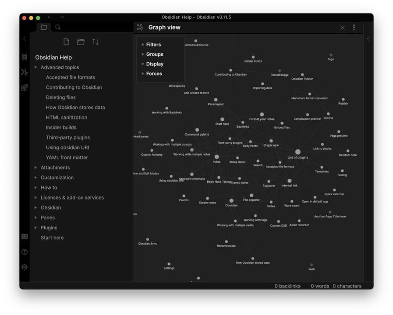The width and height of the screenshot is (393, 315).
Task: Expand the Forces section in graph controls
Action: click(x=154, y=73)
